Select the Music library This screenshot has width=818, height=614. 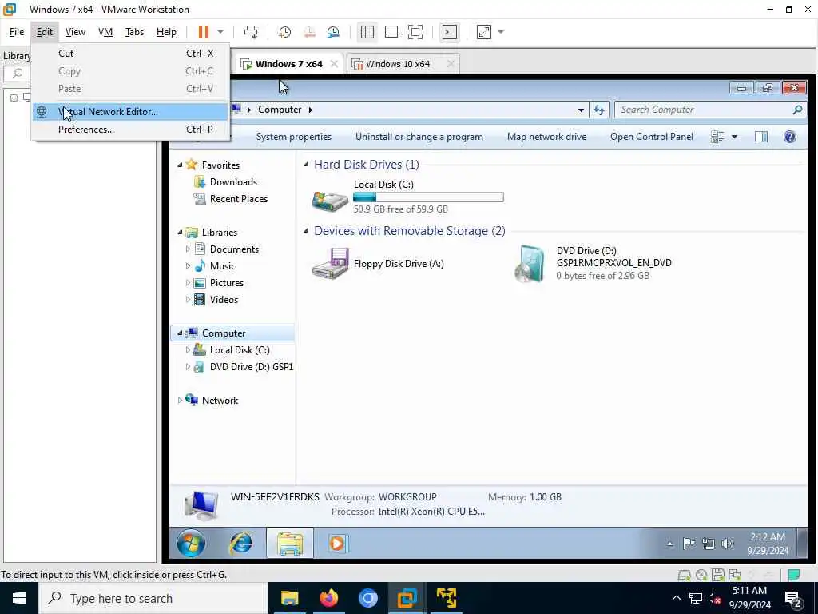(x=222, y=266)
